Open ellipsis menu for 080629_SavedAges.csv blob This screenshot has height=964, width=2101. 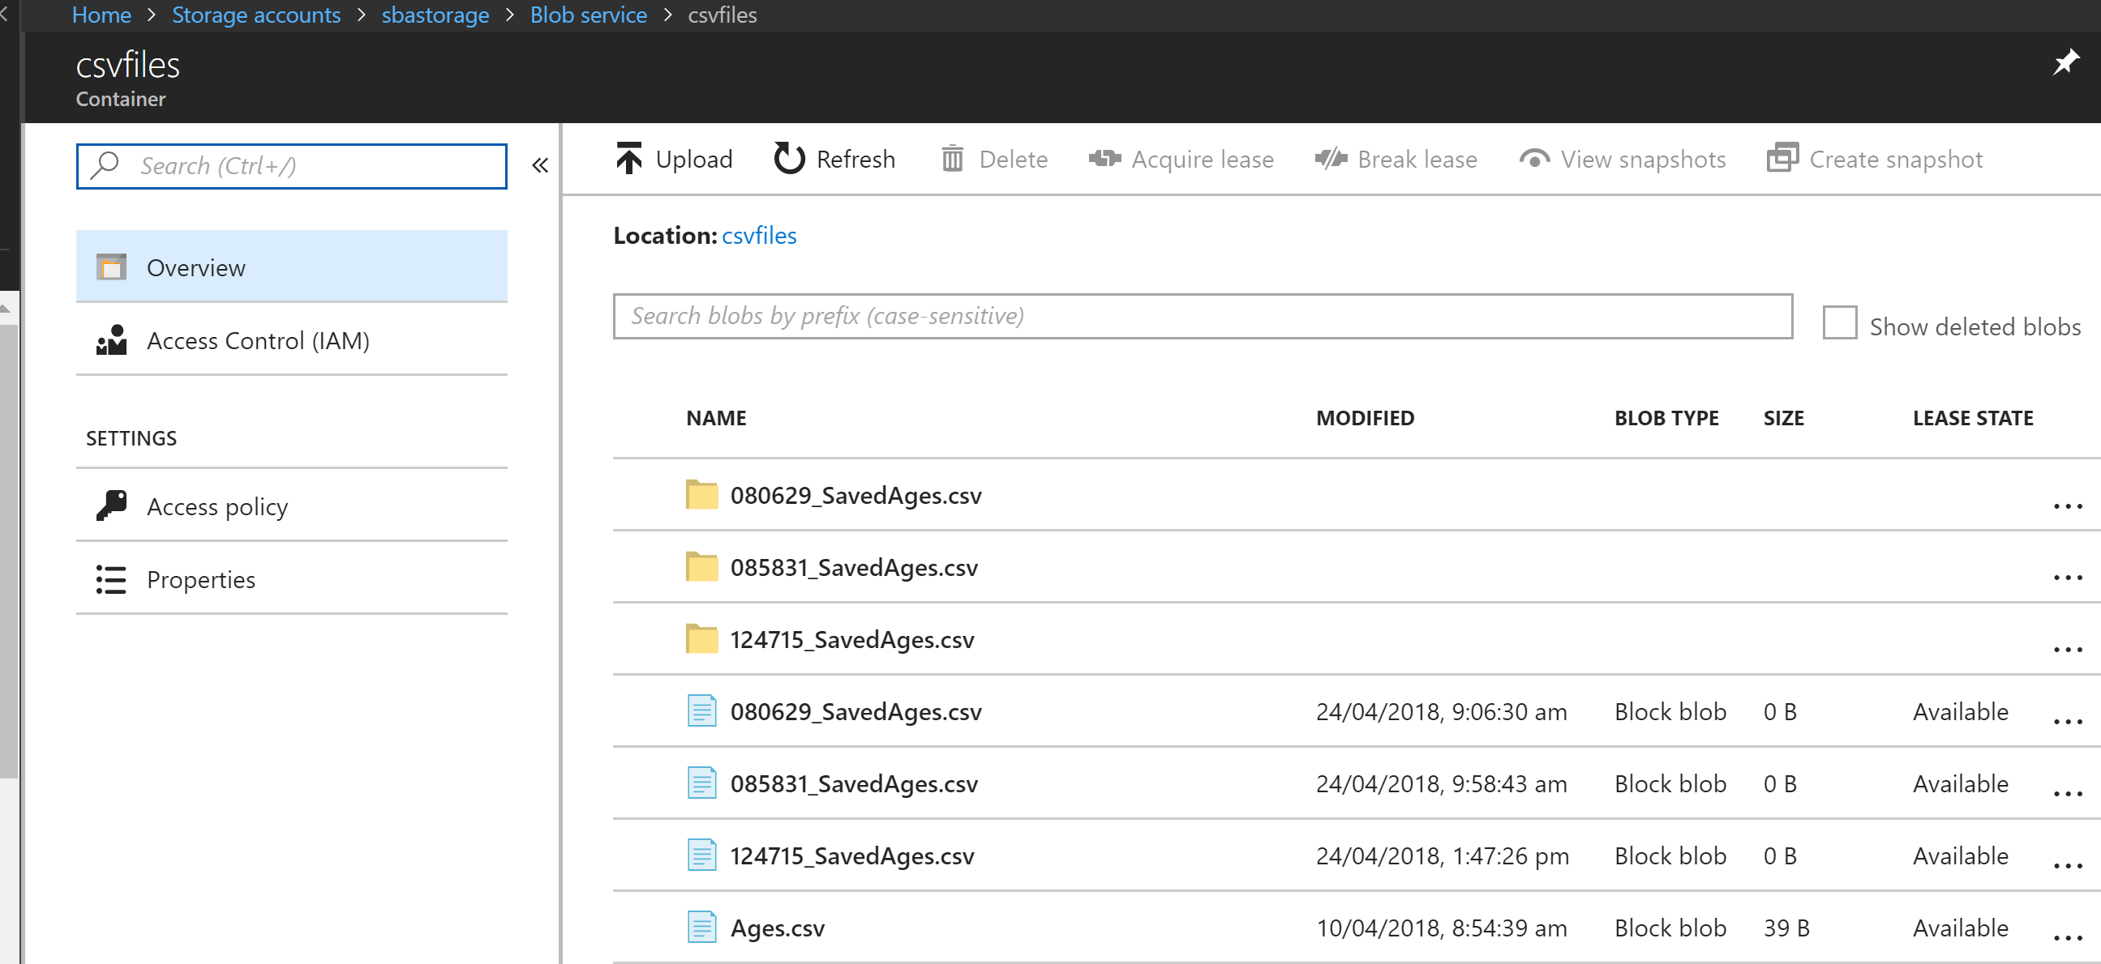[2068, 722]
